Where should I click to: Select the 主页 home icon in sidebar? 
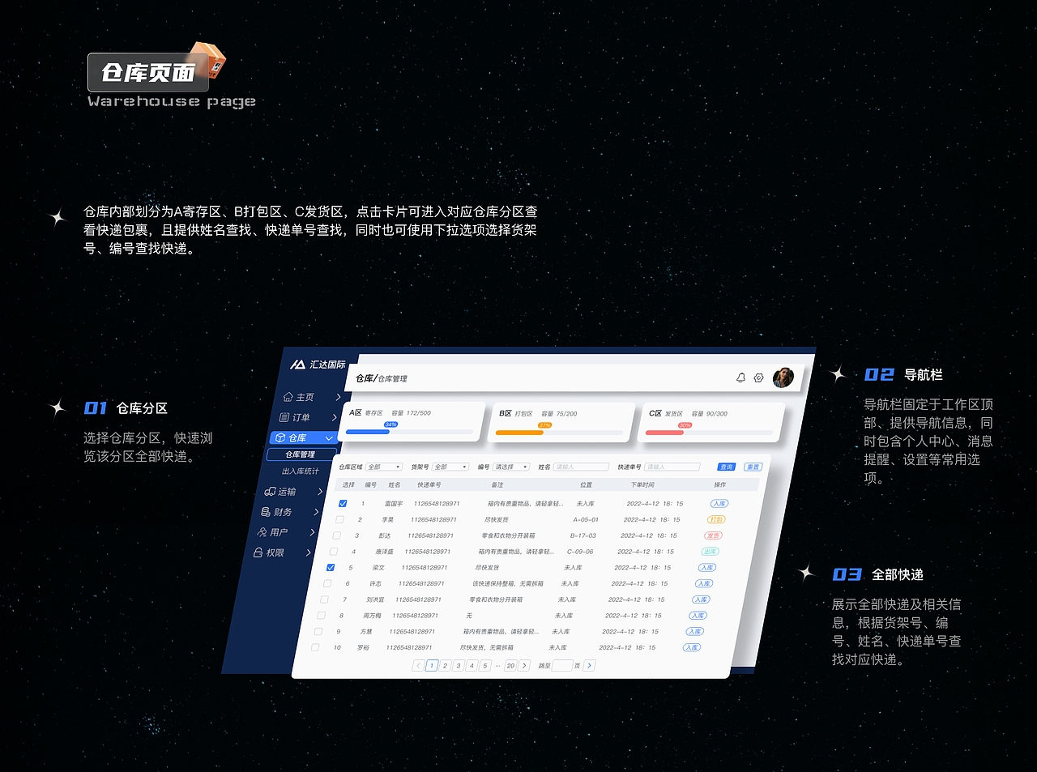pos(288,397)
